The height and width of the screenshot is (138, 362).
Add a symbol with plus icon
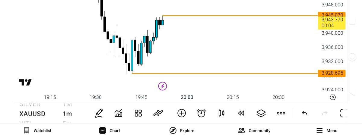pos(182,113)
